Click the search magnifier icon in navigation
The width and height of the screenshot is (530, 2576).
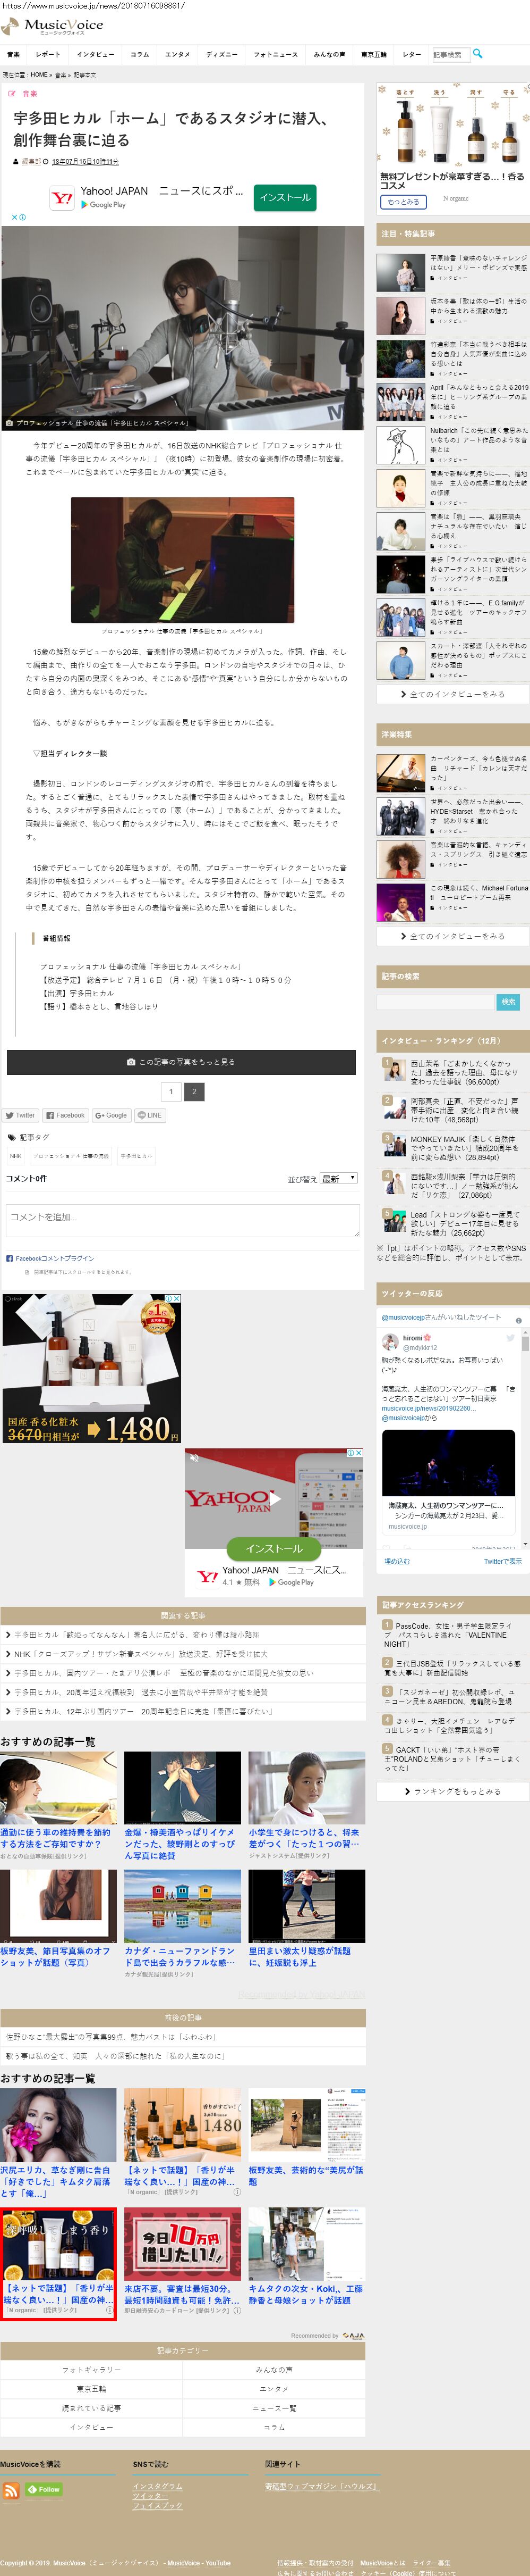pos(477,53)
